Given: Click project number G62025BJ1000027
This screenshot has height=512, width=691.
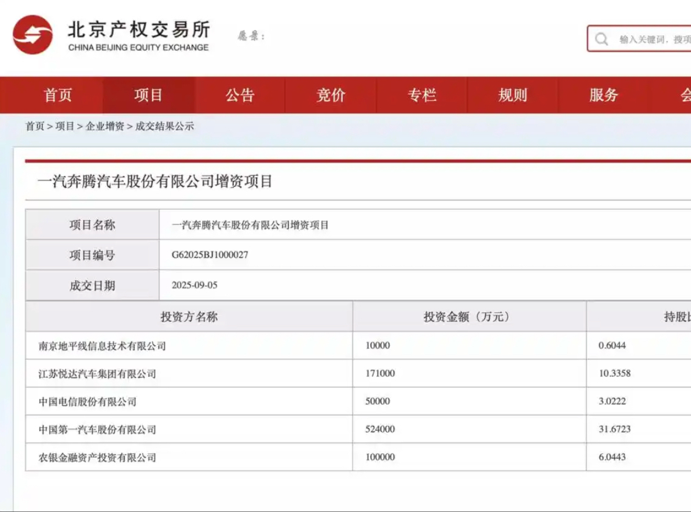Looking at the screenshot, I should (210, 255).
